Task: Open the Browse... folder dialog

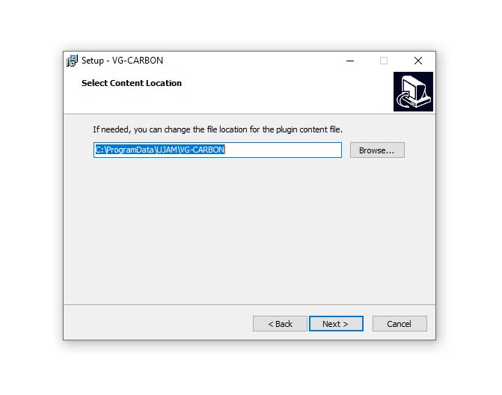Action: point(377,150)
